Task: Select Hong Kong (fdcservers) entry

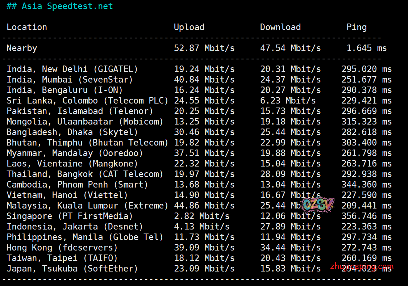Action: click(x=62, y=248)
